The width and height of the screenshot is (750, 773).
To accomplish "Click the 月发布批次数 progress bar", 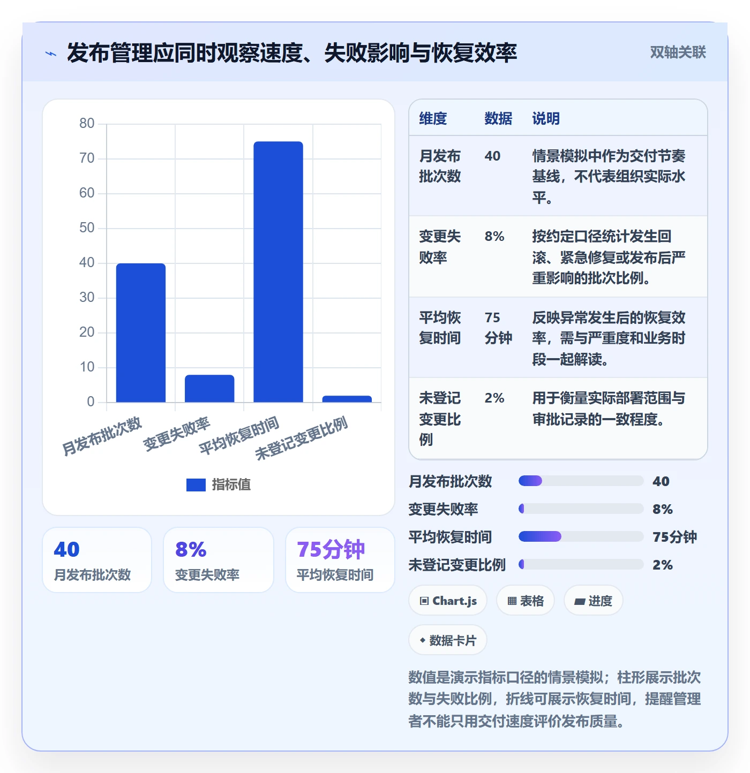I will pyautogui.click(x=581, y=481).
